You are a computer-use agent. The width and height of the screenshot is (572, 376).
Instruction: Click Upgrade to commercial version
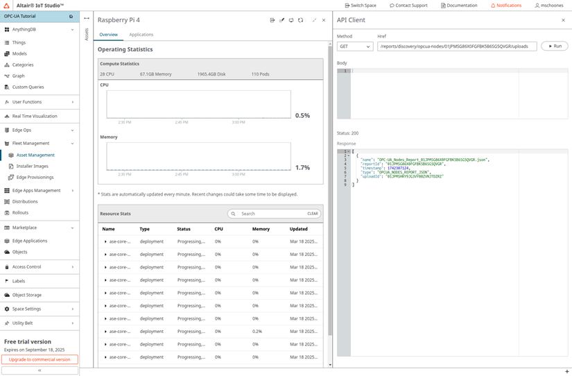click(40, 359)
